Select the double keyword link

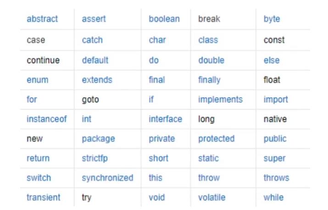pyautogui.click(x=211, y=60)
